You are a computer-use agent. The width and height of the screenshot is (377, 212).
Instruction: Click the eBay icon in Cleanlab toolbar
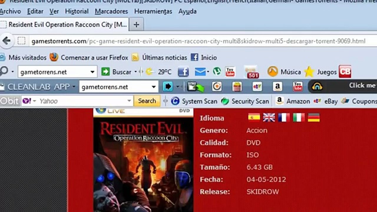257,87
